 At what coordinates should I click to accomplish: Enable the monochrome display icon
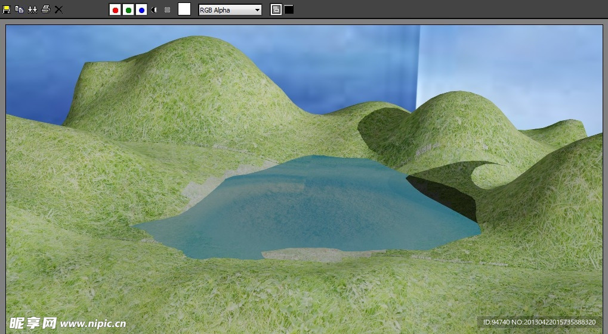pyautogui.click(x=167, y=10)
